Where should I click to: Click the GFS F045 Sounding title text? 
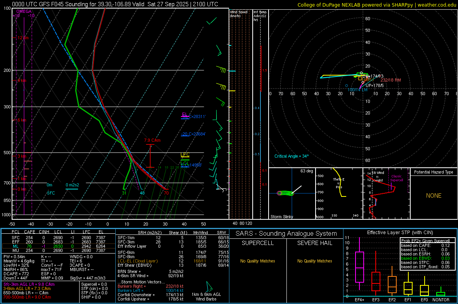tap(115, 4)
